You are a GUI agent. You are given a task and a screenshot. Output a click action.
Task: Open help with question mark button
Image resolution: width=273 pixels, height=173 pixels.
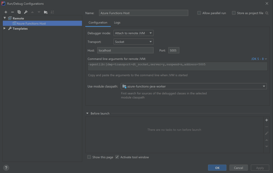point(6,168)
